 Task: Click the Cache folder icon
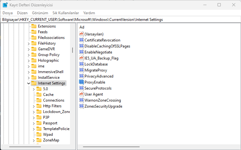39,95
